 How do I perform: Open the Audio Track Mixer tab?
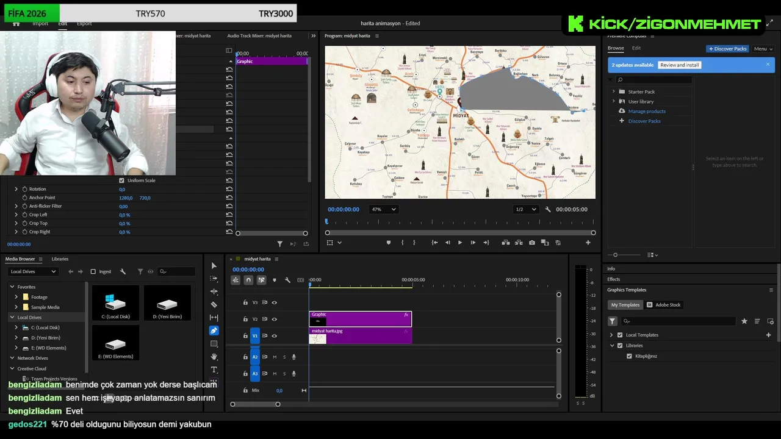(259, 36)
